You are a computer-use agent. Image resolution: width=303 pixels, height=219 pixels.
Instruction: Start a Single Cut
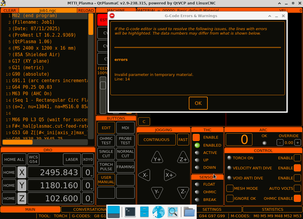(106, 154)
